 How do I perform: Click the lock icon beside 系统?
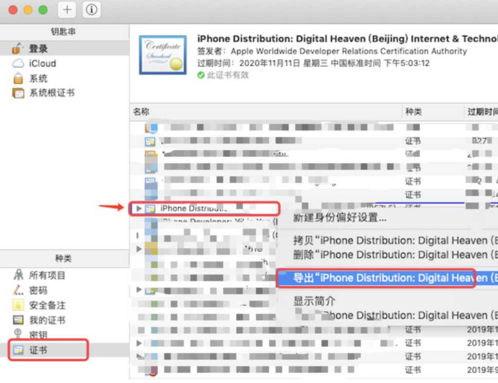18,78
